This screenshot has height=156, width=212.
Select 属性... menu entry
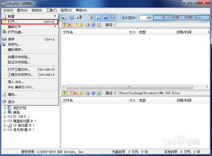[30, 95]
